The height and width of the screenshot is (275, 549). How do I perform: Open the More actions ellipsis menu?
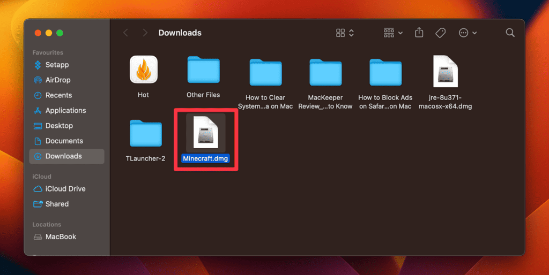point(468,33)
